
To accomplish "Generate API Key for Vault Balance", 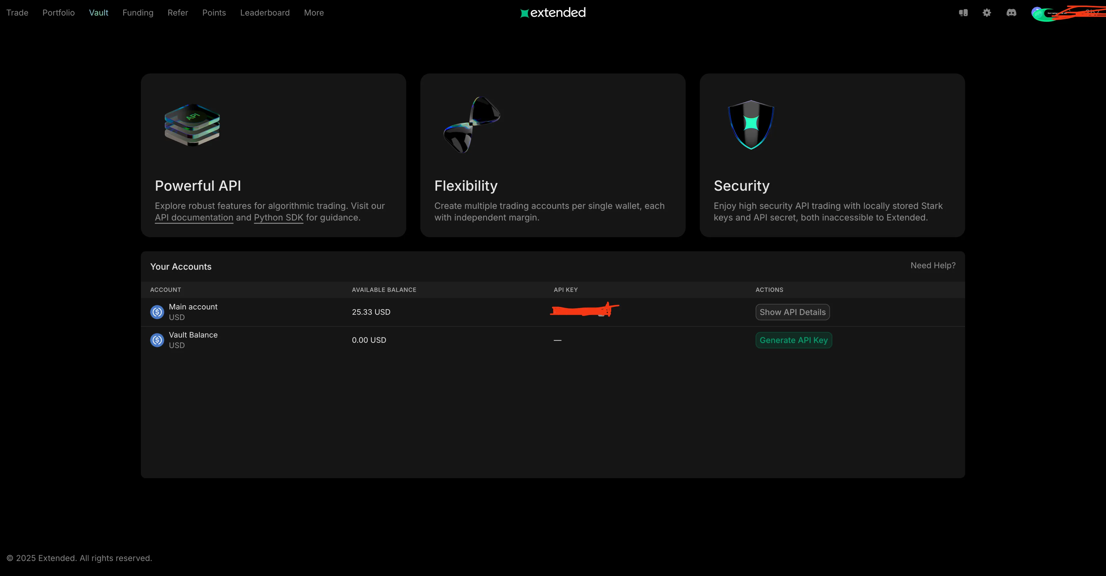I will [x=793, y=340].
